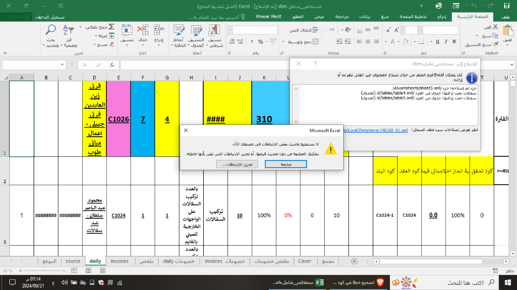517x290 pixels.
Task: Collapse the ribbon with the chevron
Action: [5, 53]
